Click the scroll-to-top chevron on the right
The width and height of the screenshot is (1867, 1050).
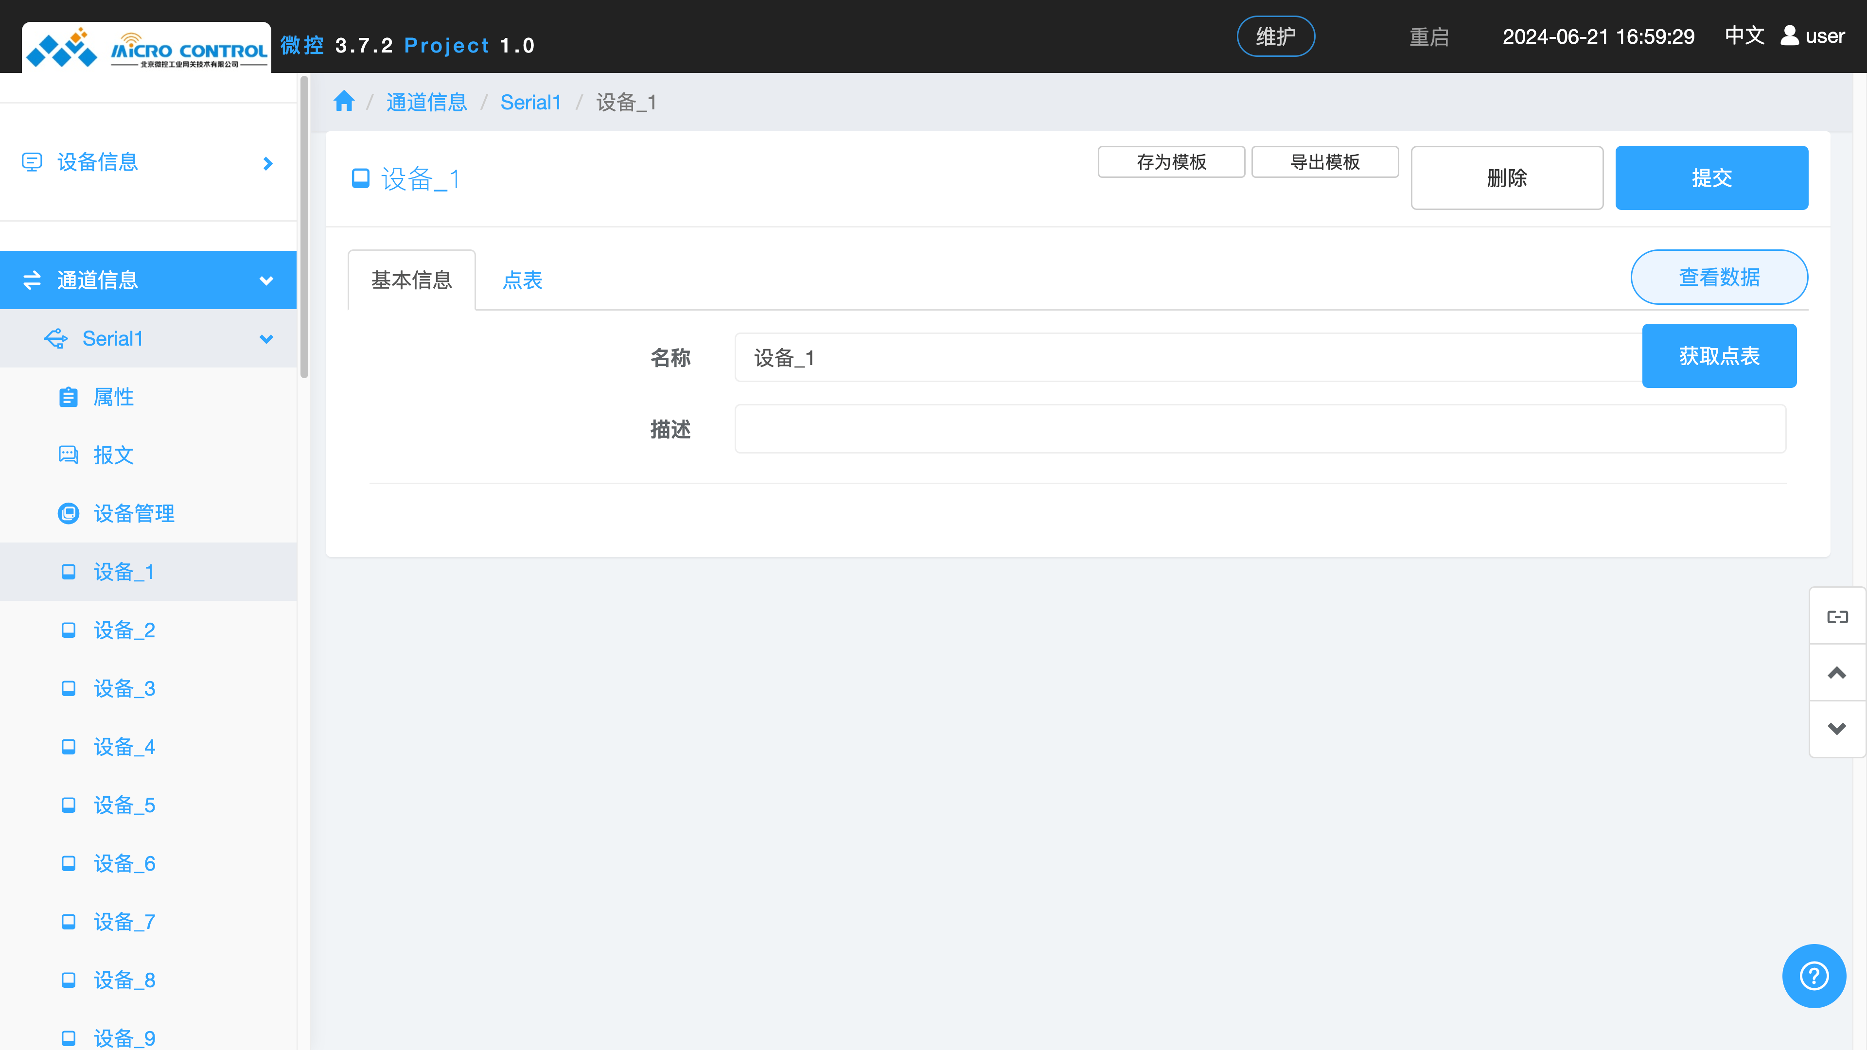pyautogui.click(x=1837, y=672)
